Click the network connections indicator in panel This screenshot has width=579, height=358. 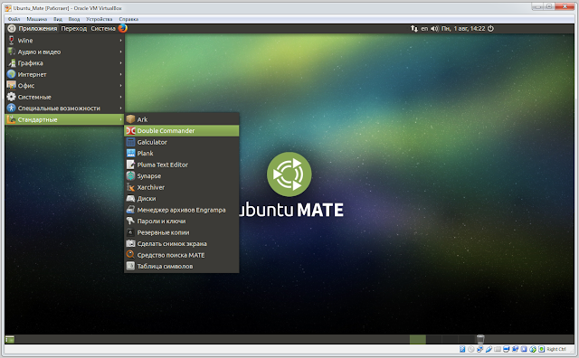tap(414, 28)
